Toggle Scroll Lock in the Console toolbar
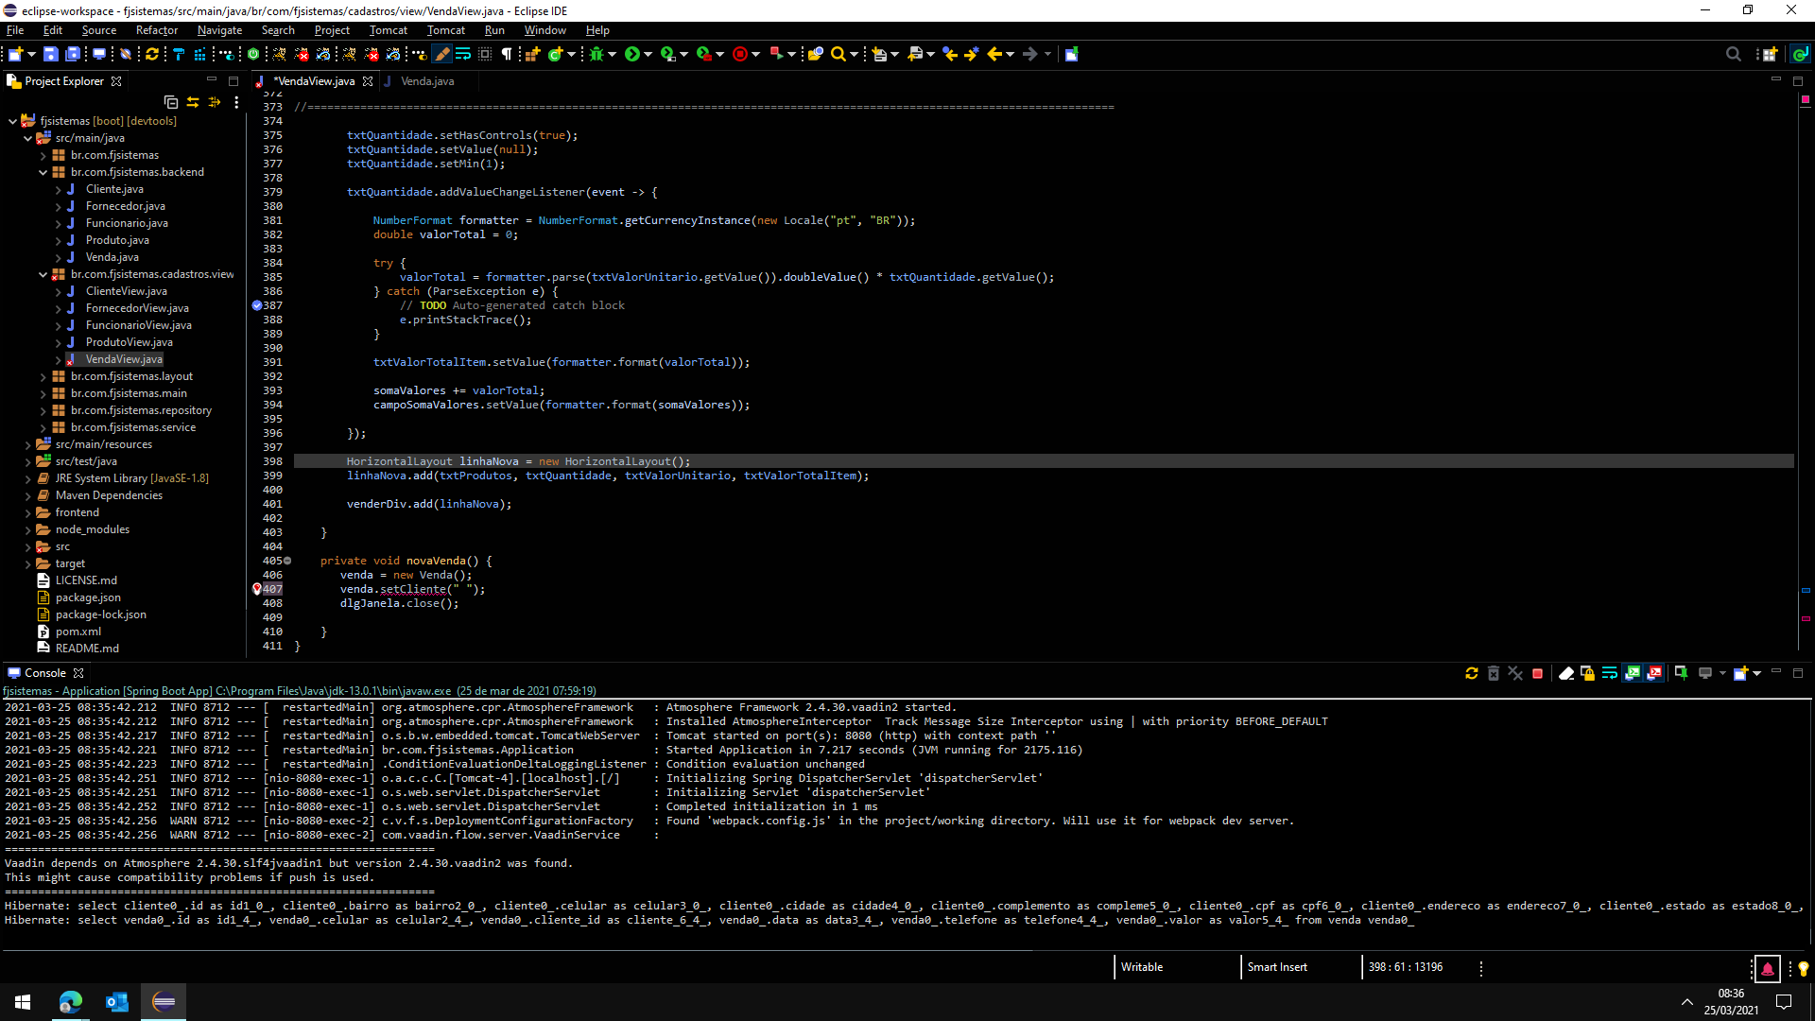Image resolution: width=1815 pixels, height=1021 pixels. (x=1588, y=673)
